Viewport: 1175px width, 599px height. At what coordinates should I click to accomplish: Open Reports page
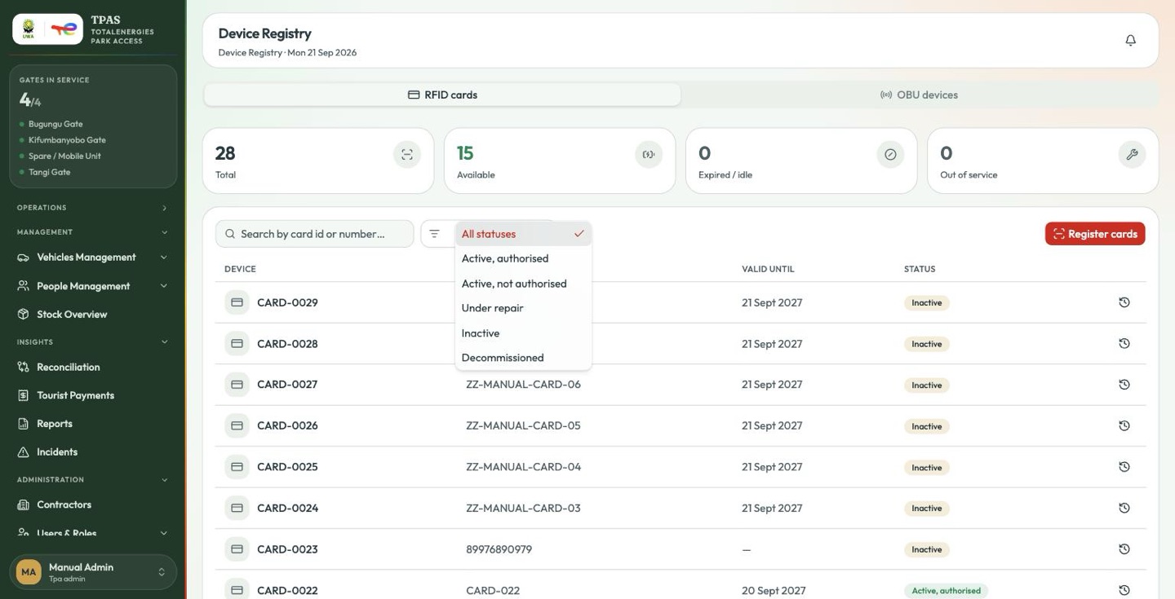coord(92,424)
